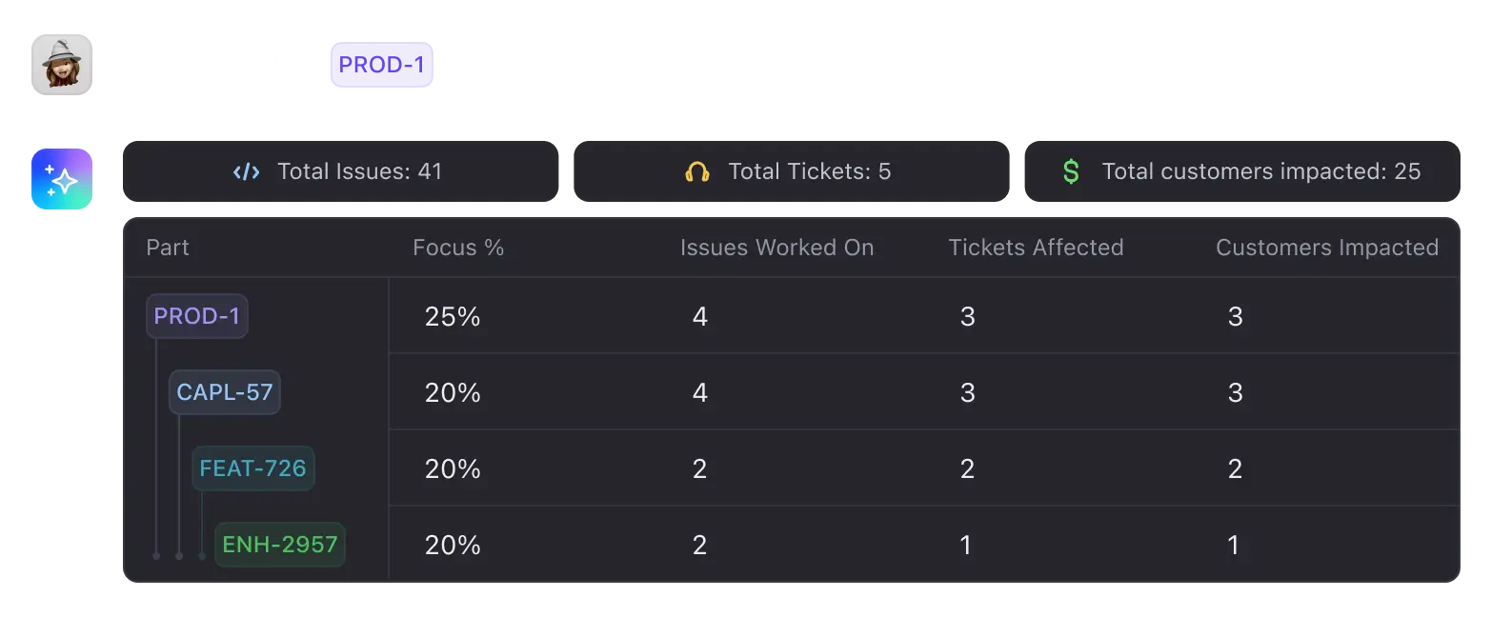Open the PROD-1 tag in the user message

382,65
